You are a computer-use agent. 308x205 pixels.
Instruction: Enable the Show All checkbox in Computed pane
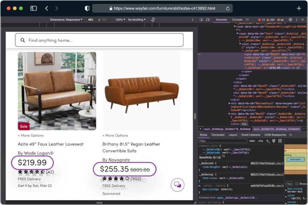(297, 184)
